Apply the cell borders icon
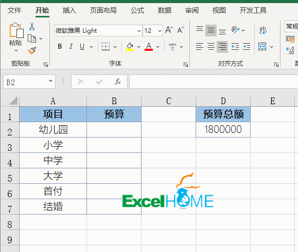Screen dimensions: 298x252 [106, 47]
